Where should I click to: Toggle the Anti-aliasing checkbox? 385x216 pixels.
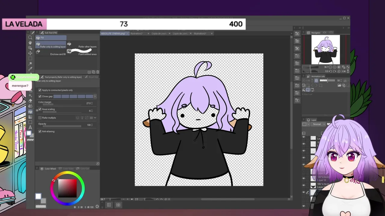tap(40, 131)
